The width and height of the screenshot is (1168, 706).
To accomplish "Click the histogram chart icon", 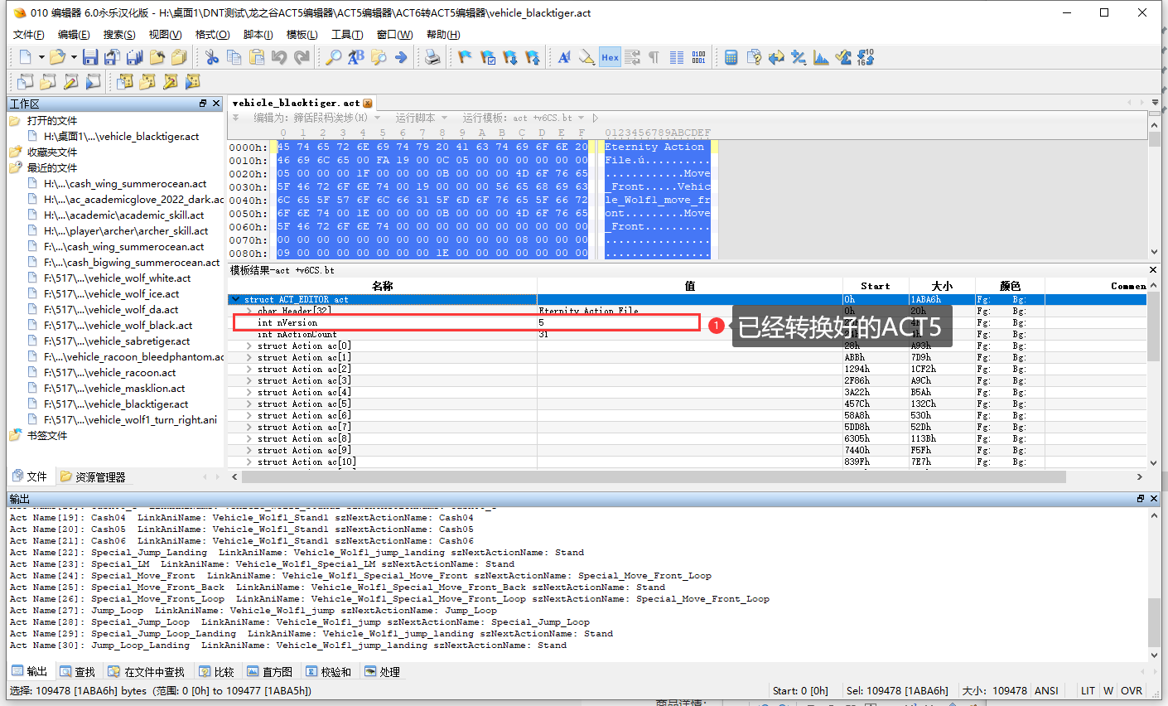I will (821, 57).
